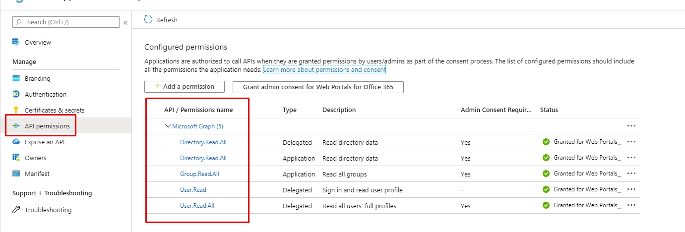The height and width of the screenshot is (232, 685).
Task: Click the API / Permissions name column header
Action: click(x=198, y=110)
